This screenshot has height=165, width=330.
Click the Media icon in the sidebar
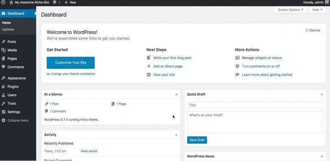tap(3, 50)
